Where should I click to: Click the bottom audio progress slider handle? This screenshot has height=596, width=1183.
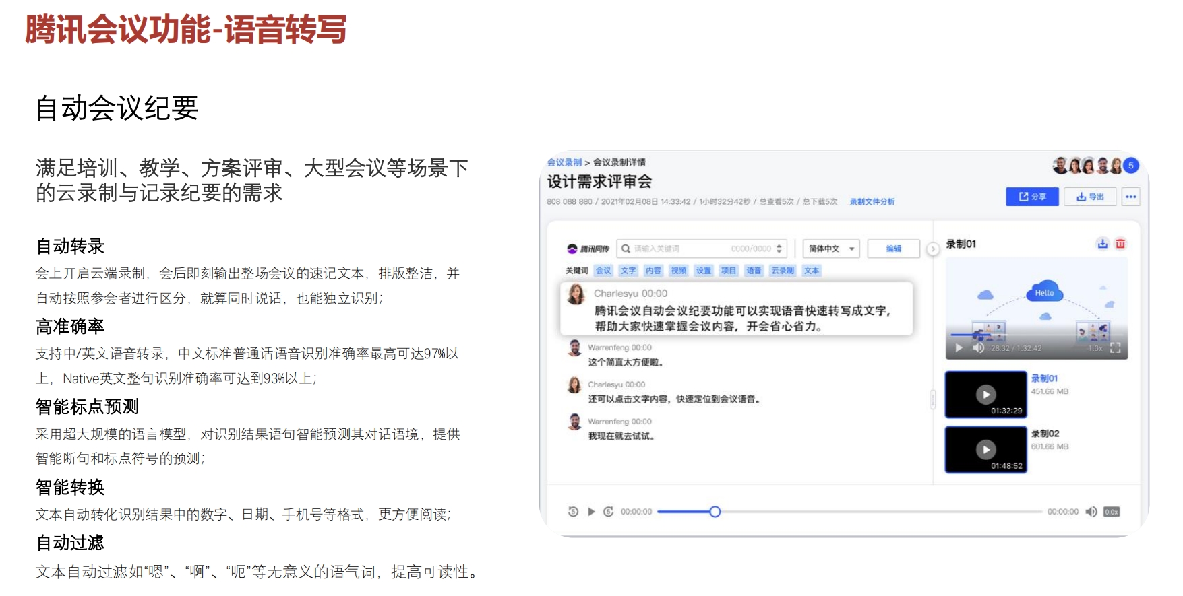[715, 512]
